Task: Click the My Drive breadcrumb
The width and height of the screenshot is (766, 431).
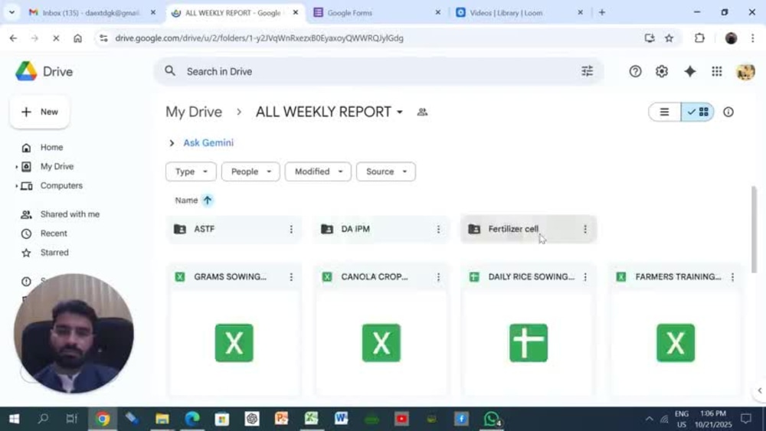Action: [x=194, y=112]
